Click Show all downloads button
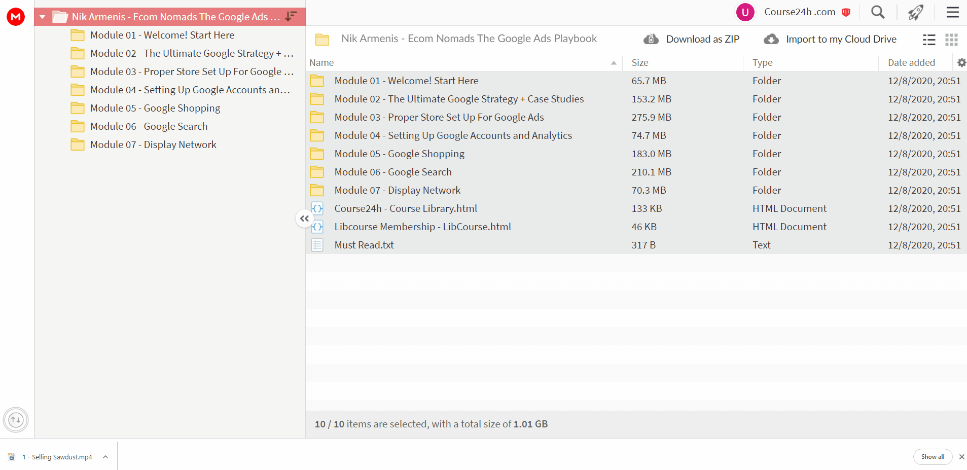967x470 pixels. pos(933,457)
